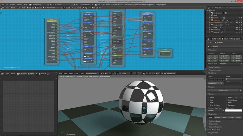Open the node editor Node menu
The height and width of the screenshot is (136, 243).
(x=24, y=8)
